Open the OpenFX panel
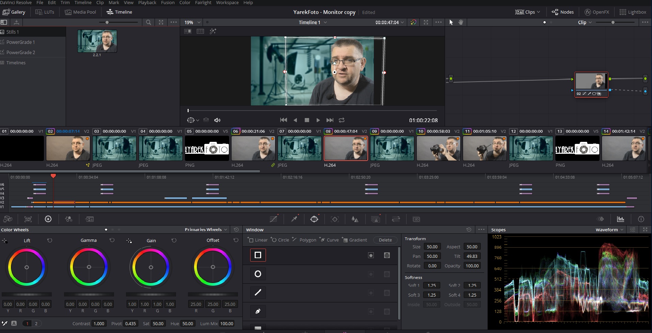 pos(597,12)
